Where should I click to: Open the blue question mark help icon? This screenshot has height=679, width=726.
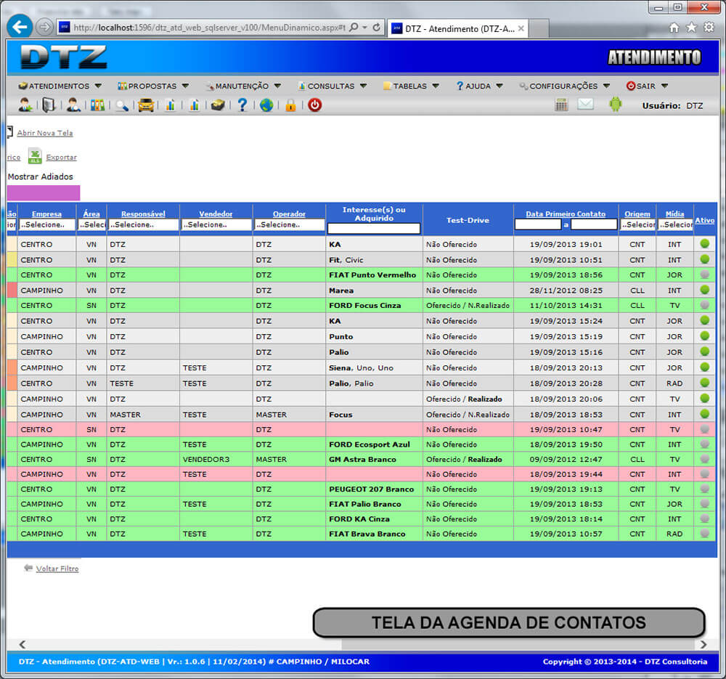pos(242,105)
